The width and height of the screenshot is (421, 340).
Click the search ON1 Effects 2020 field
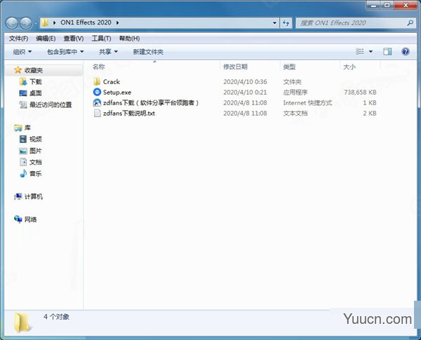[355, 23]
